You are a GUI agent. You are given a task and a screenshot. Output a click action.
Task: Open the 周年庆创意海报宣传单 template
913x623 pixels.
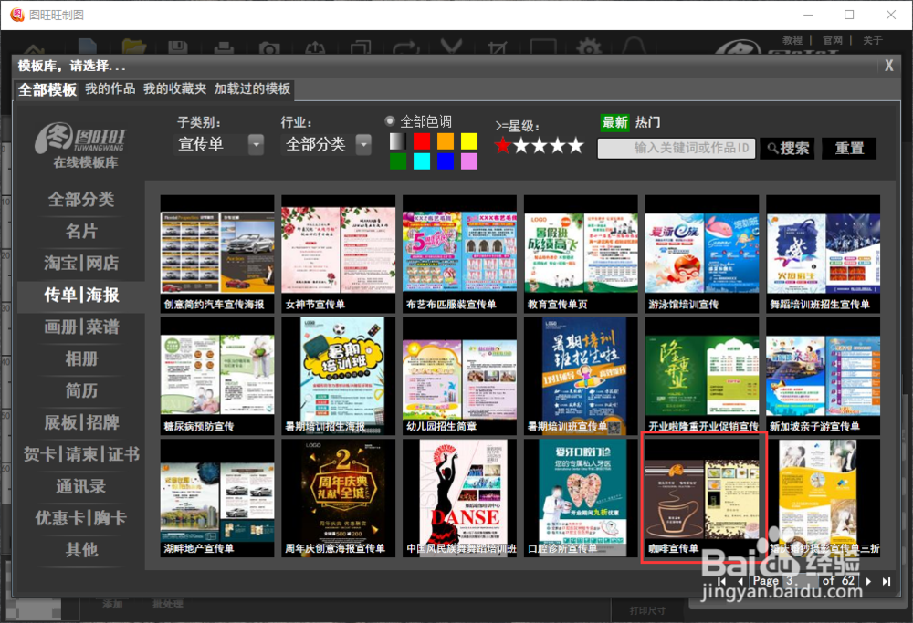tap(339, 498)
